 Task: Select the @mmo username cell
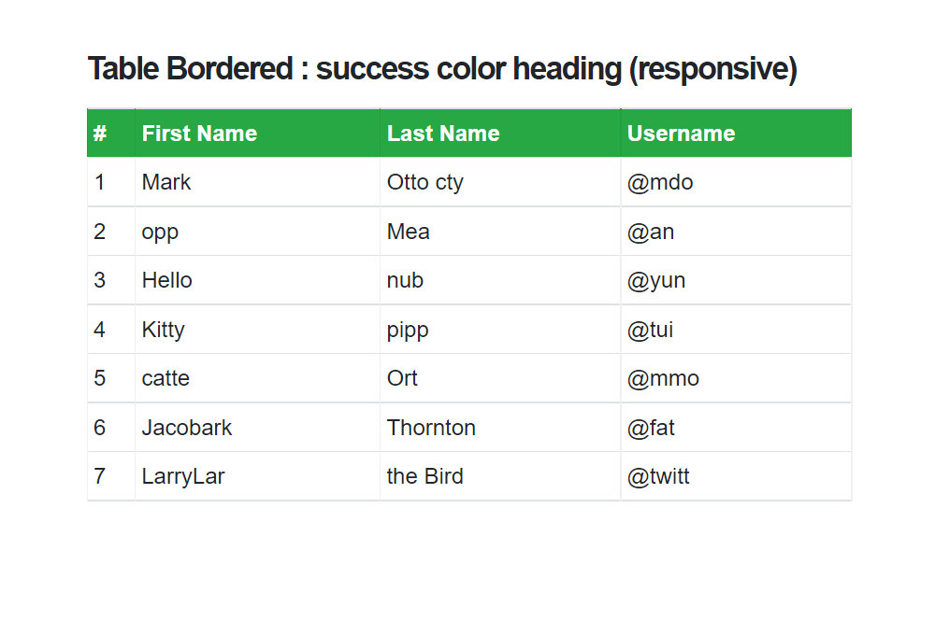click(736, 378)
